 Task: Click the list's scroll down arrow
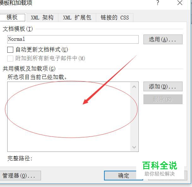pos(134,147)
